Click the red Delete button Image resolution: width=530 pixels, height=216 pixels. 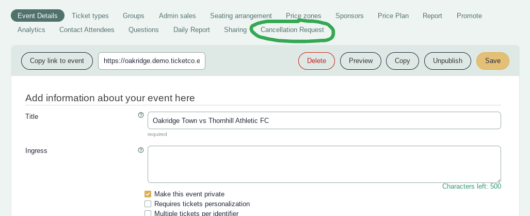click(316, 61)
